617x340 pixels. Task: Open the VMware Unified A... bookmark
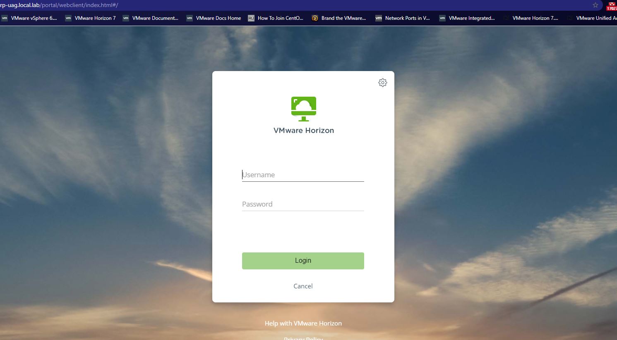[x=593, y=18]
